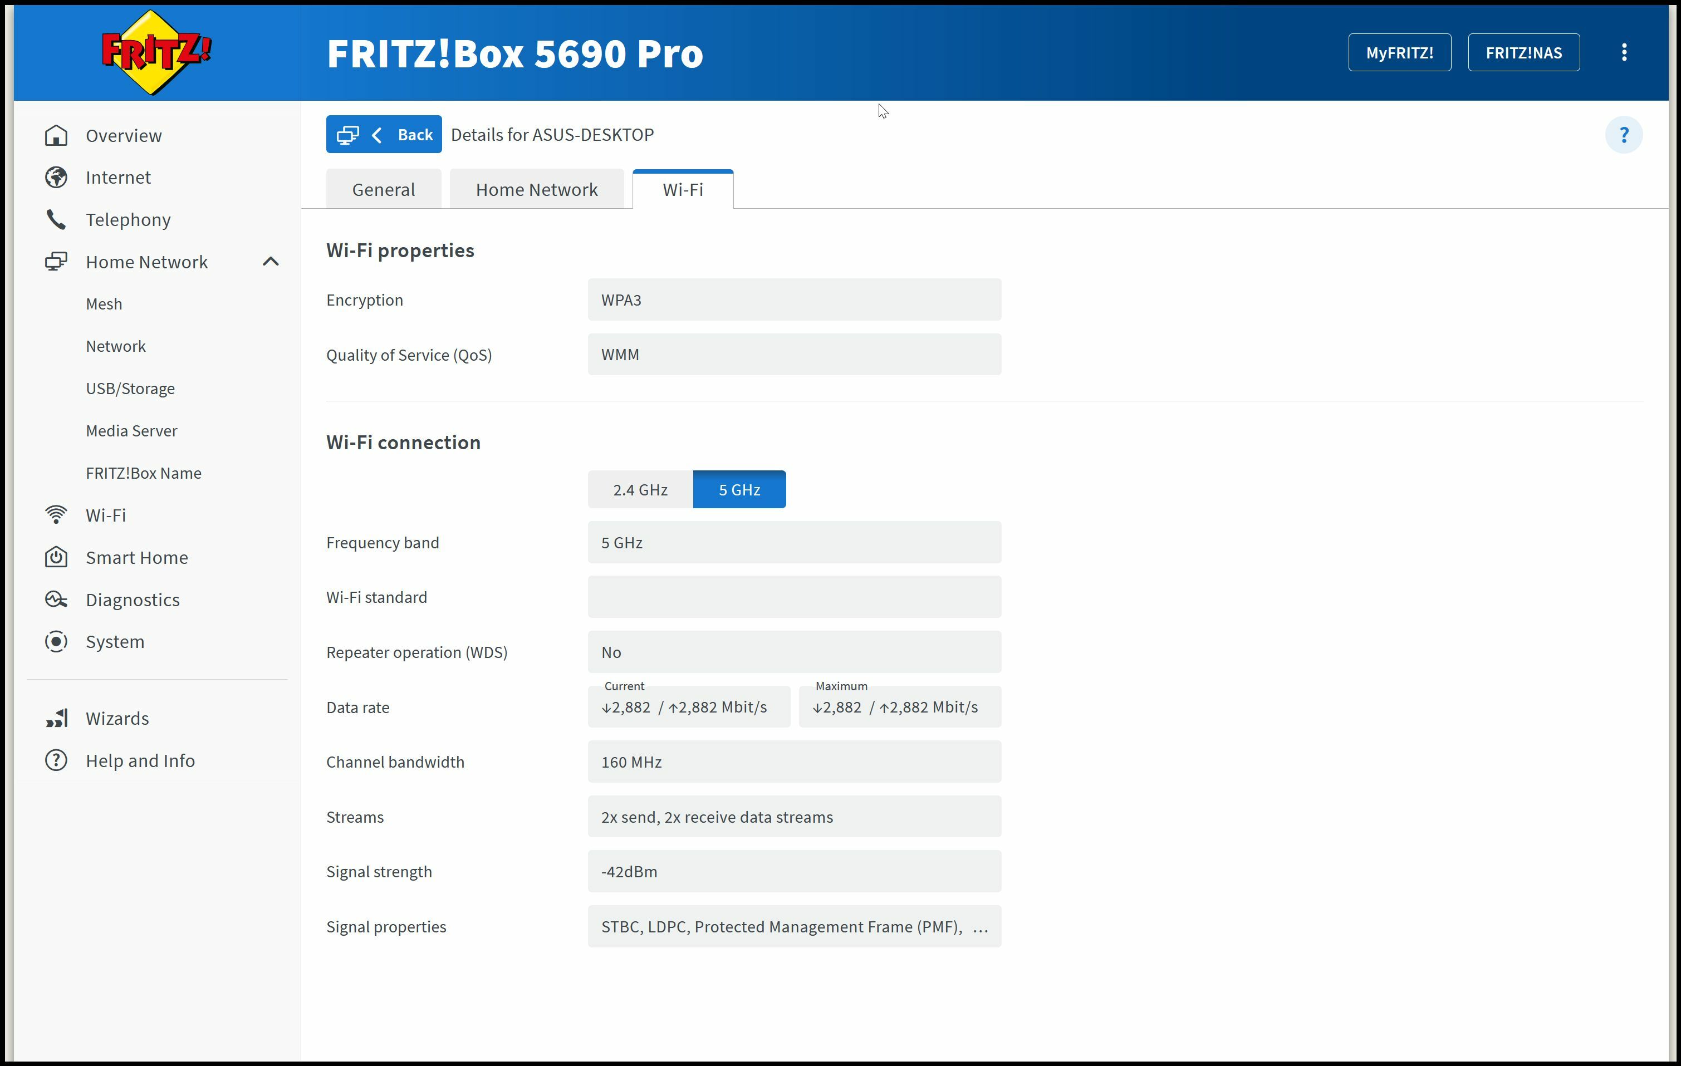Open the page help question mark
1681x1066 pixels.
coord(1624,135)
